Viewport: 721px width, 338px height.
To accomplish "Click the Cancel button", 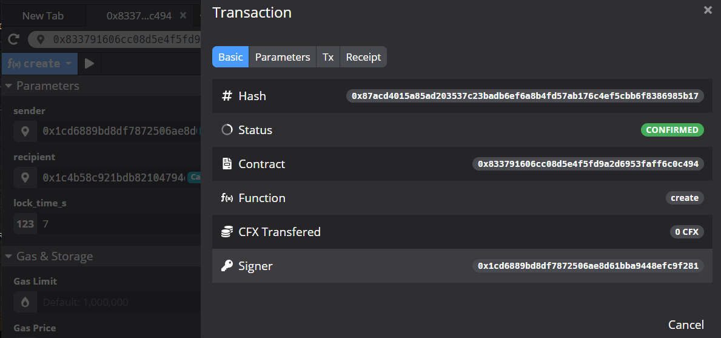I will [x=686, y=325].
